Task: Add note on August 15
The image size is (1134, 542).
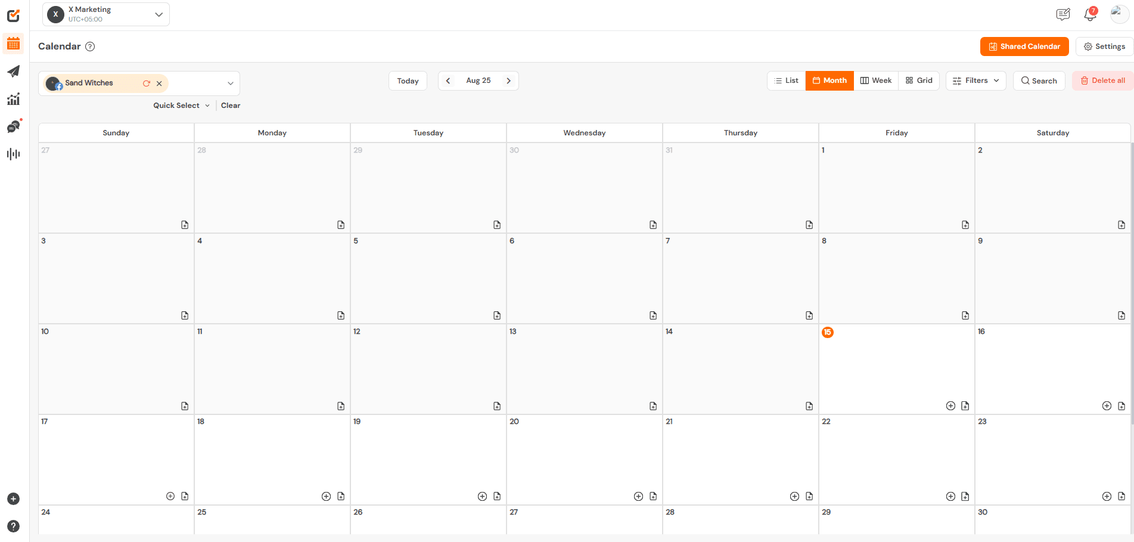Action: coord(965,406)
